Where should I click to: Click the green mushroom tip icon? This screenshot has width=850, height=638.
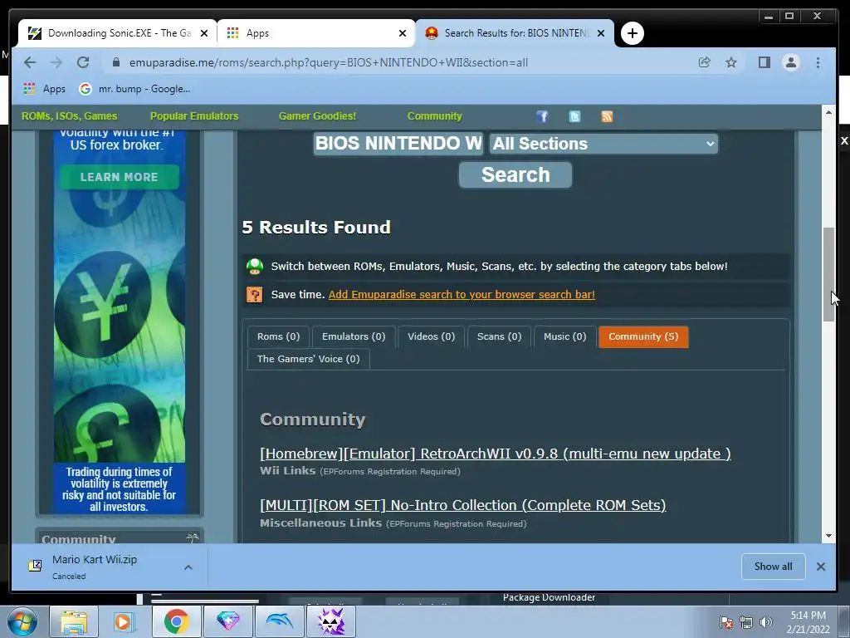pyautogui.click(x=254, y=267)
